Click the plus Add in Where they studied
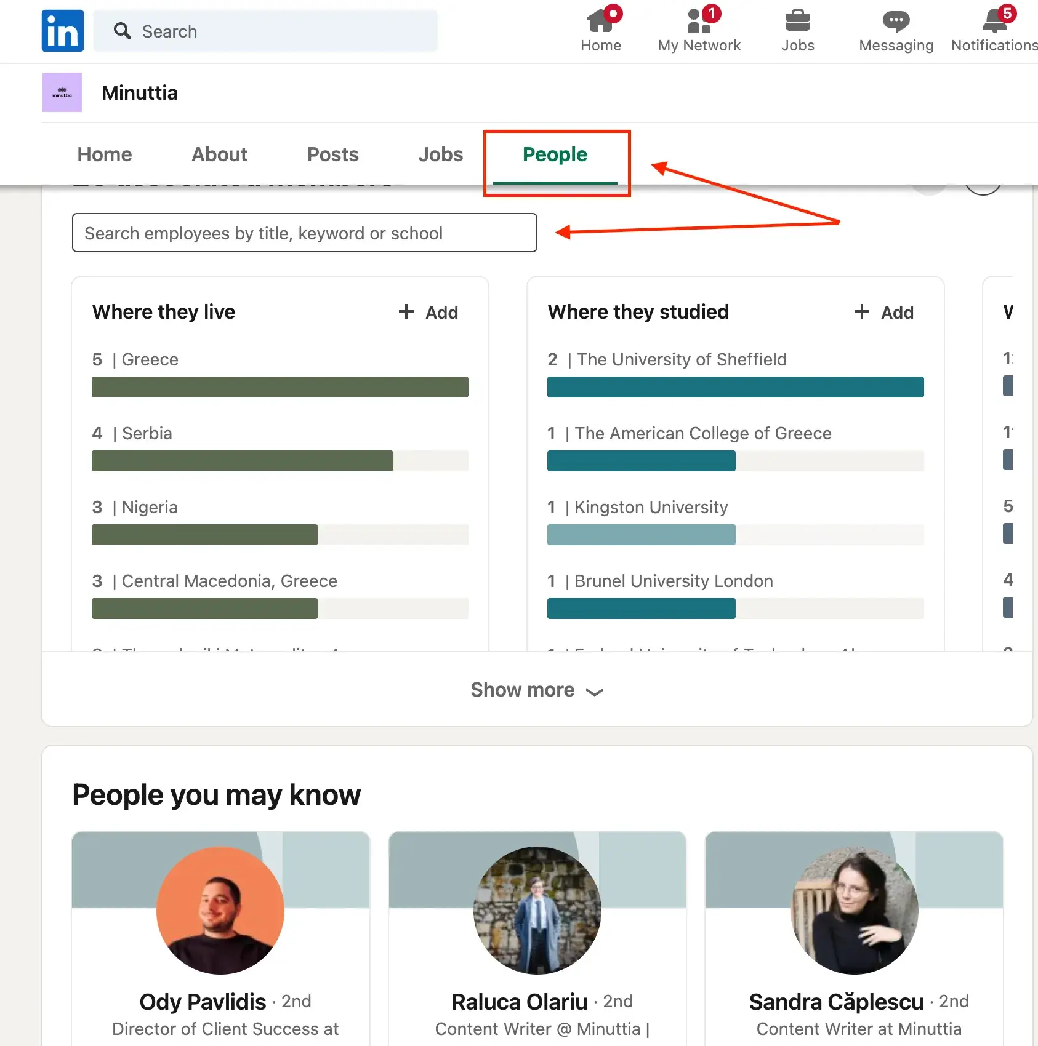 [x=884, y=312]
